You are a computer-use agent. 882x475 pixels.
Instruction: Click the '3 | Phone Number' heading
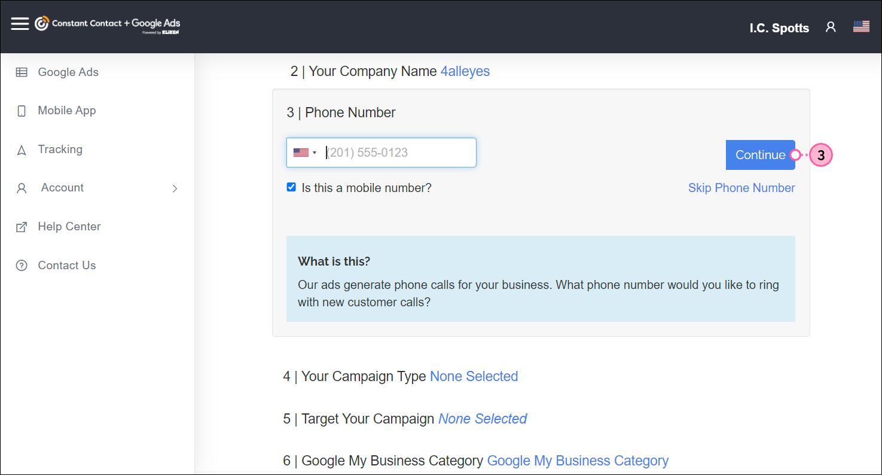click(x=341, y=112)
